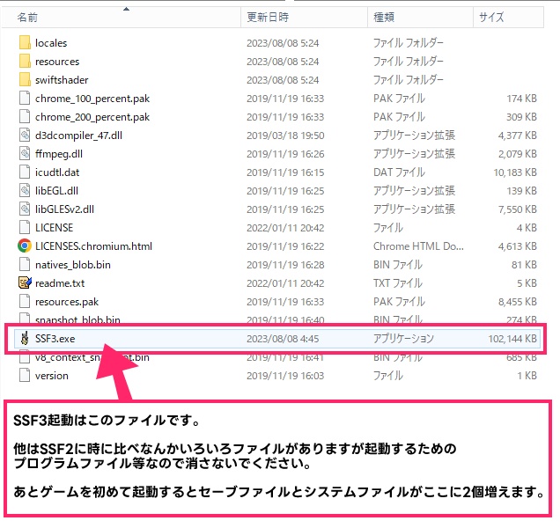
Task: Click the libGLESv2.dll file icon
Action: (25, 209)
